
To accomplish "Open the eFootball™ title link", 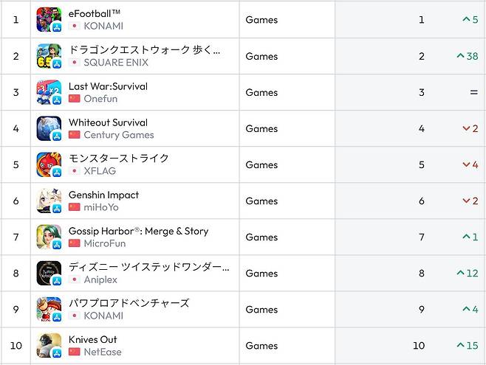I will point(95,13).
